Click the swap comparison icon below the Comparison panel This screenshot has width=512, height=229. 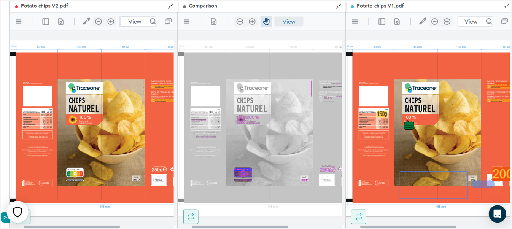tap(191, 216)
